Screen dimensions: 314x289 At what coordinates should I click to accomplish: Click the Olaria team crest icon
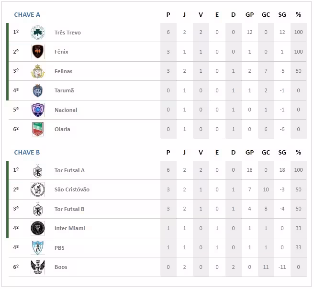38,129
